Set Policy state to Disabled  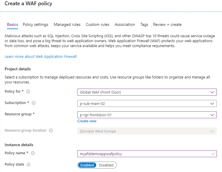coord(106,165)
